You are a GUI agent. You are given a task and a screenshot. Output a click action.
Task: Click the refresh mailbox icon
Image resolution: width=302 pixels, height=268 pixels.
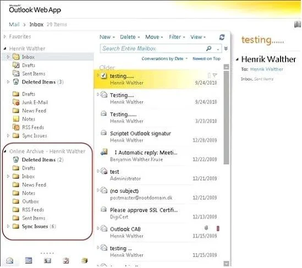pyautogui.click(x=222, y=37)
